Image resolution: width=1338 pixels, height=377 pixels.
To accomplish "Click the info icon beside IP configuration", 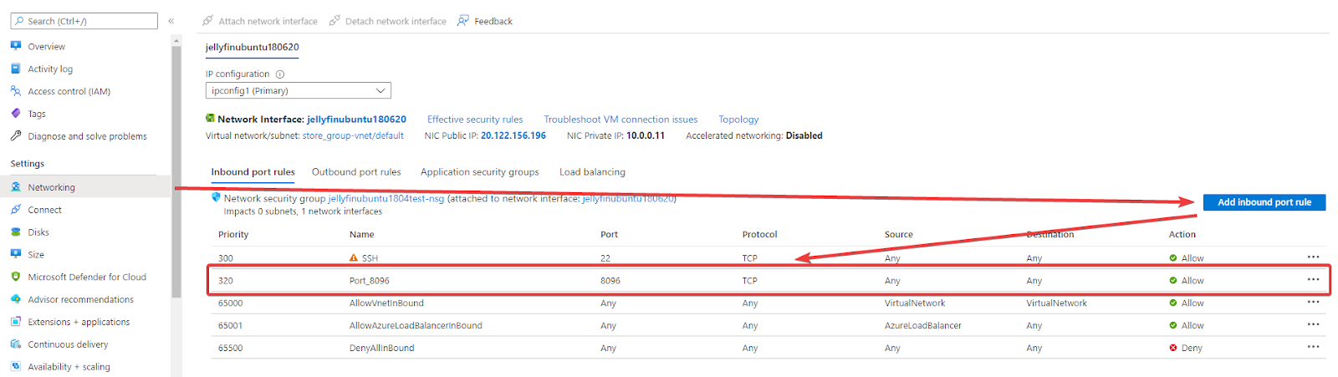I will (280, 74).
